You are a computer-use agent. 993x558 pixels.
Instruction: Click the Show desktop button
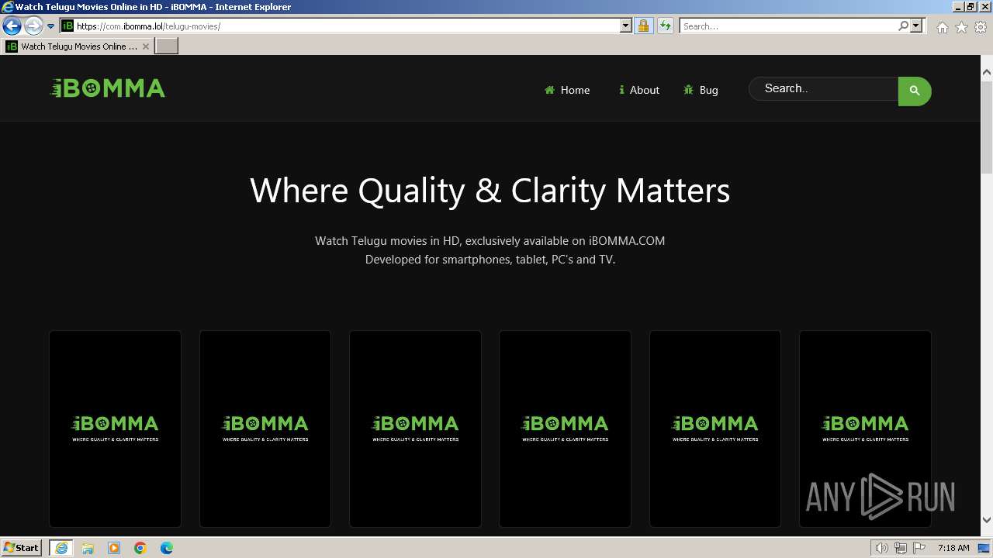coord(984,548)
